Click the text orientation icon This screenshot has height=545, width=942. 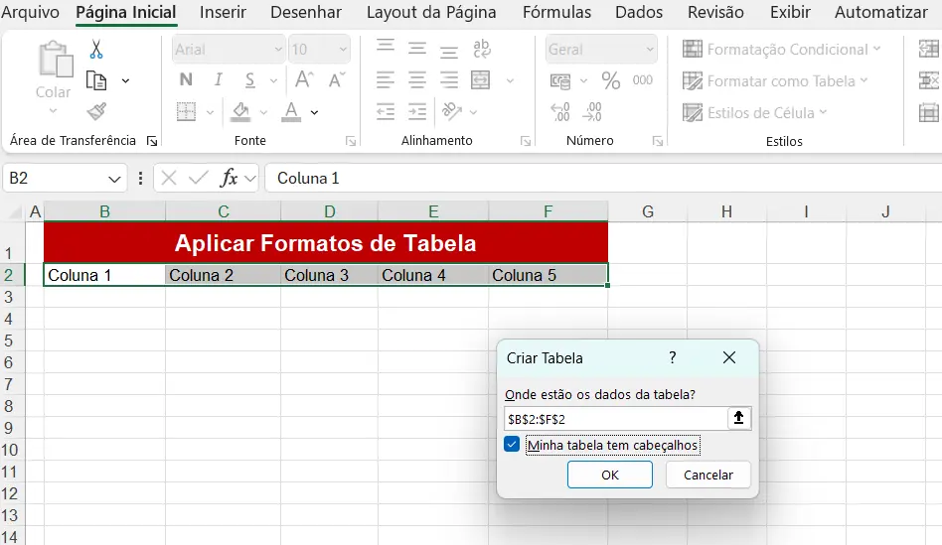(x=452, y=111)
